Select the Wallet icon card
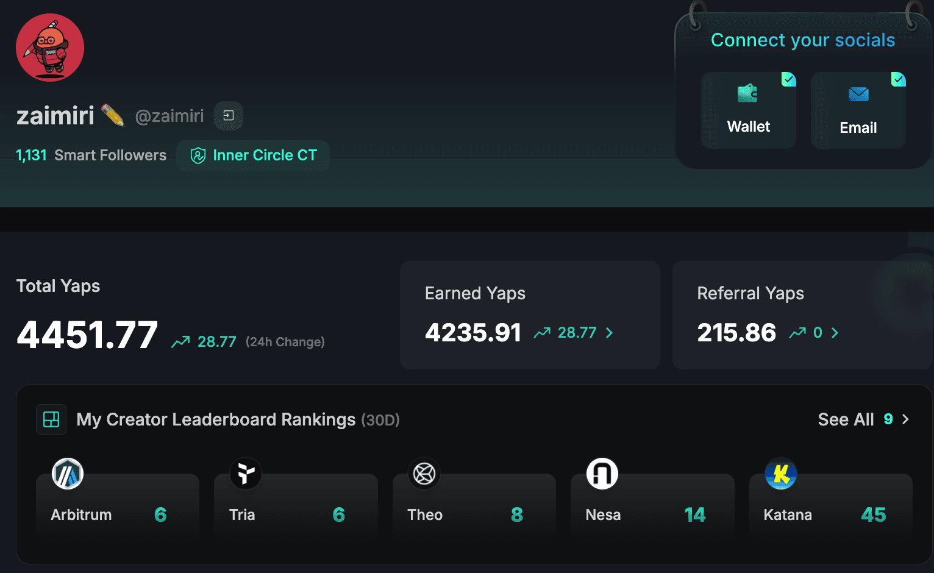The width and height of the screenshot is (934, 573). point(749,110)
